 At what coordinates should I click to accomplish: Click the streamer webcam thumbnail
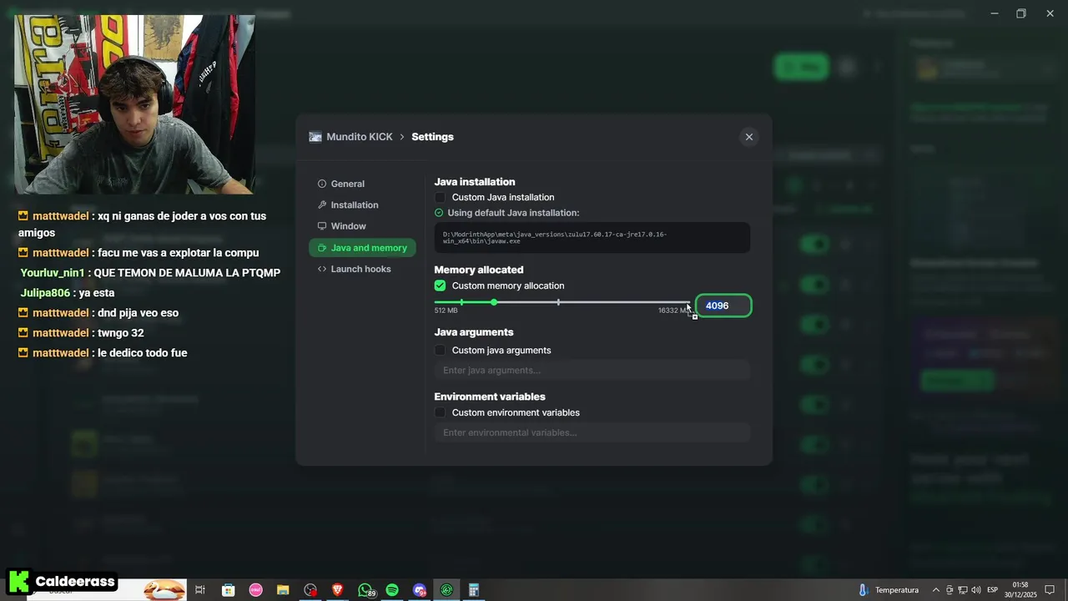click(134, 104)
